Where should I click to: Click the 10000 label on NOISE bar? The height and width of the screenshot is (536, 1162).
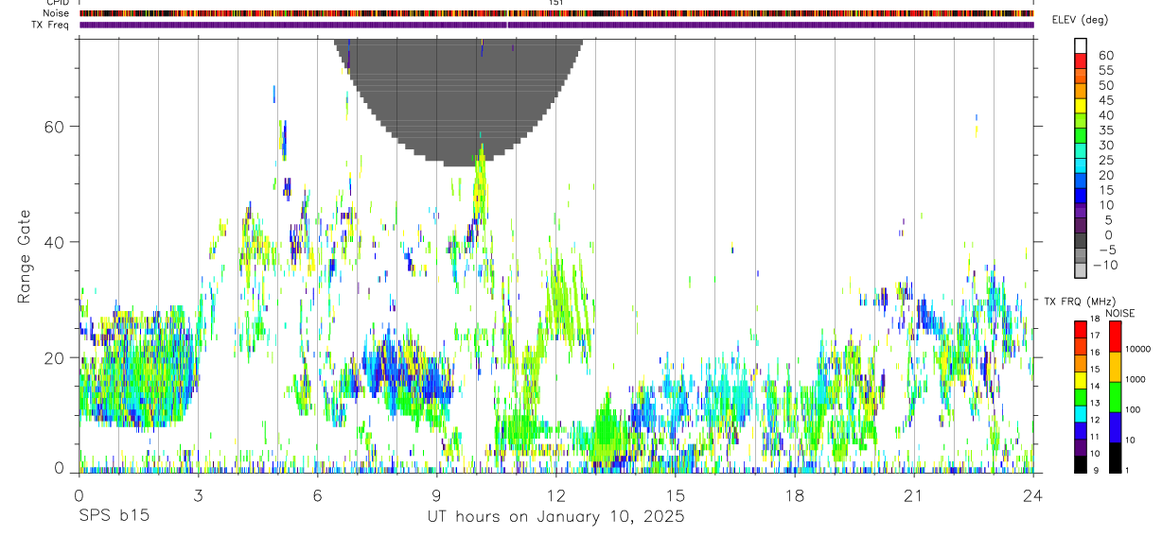pos(1139,349)
